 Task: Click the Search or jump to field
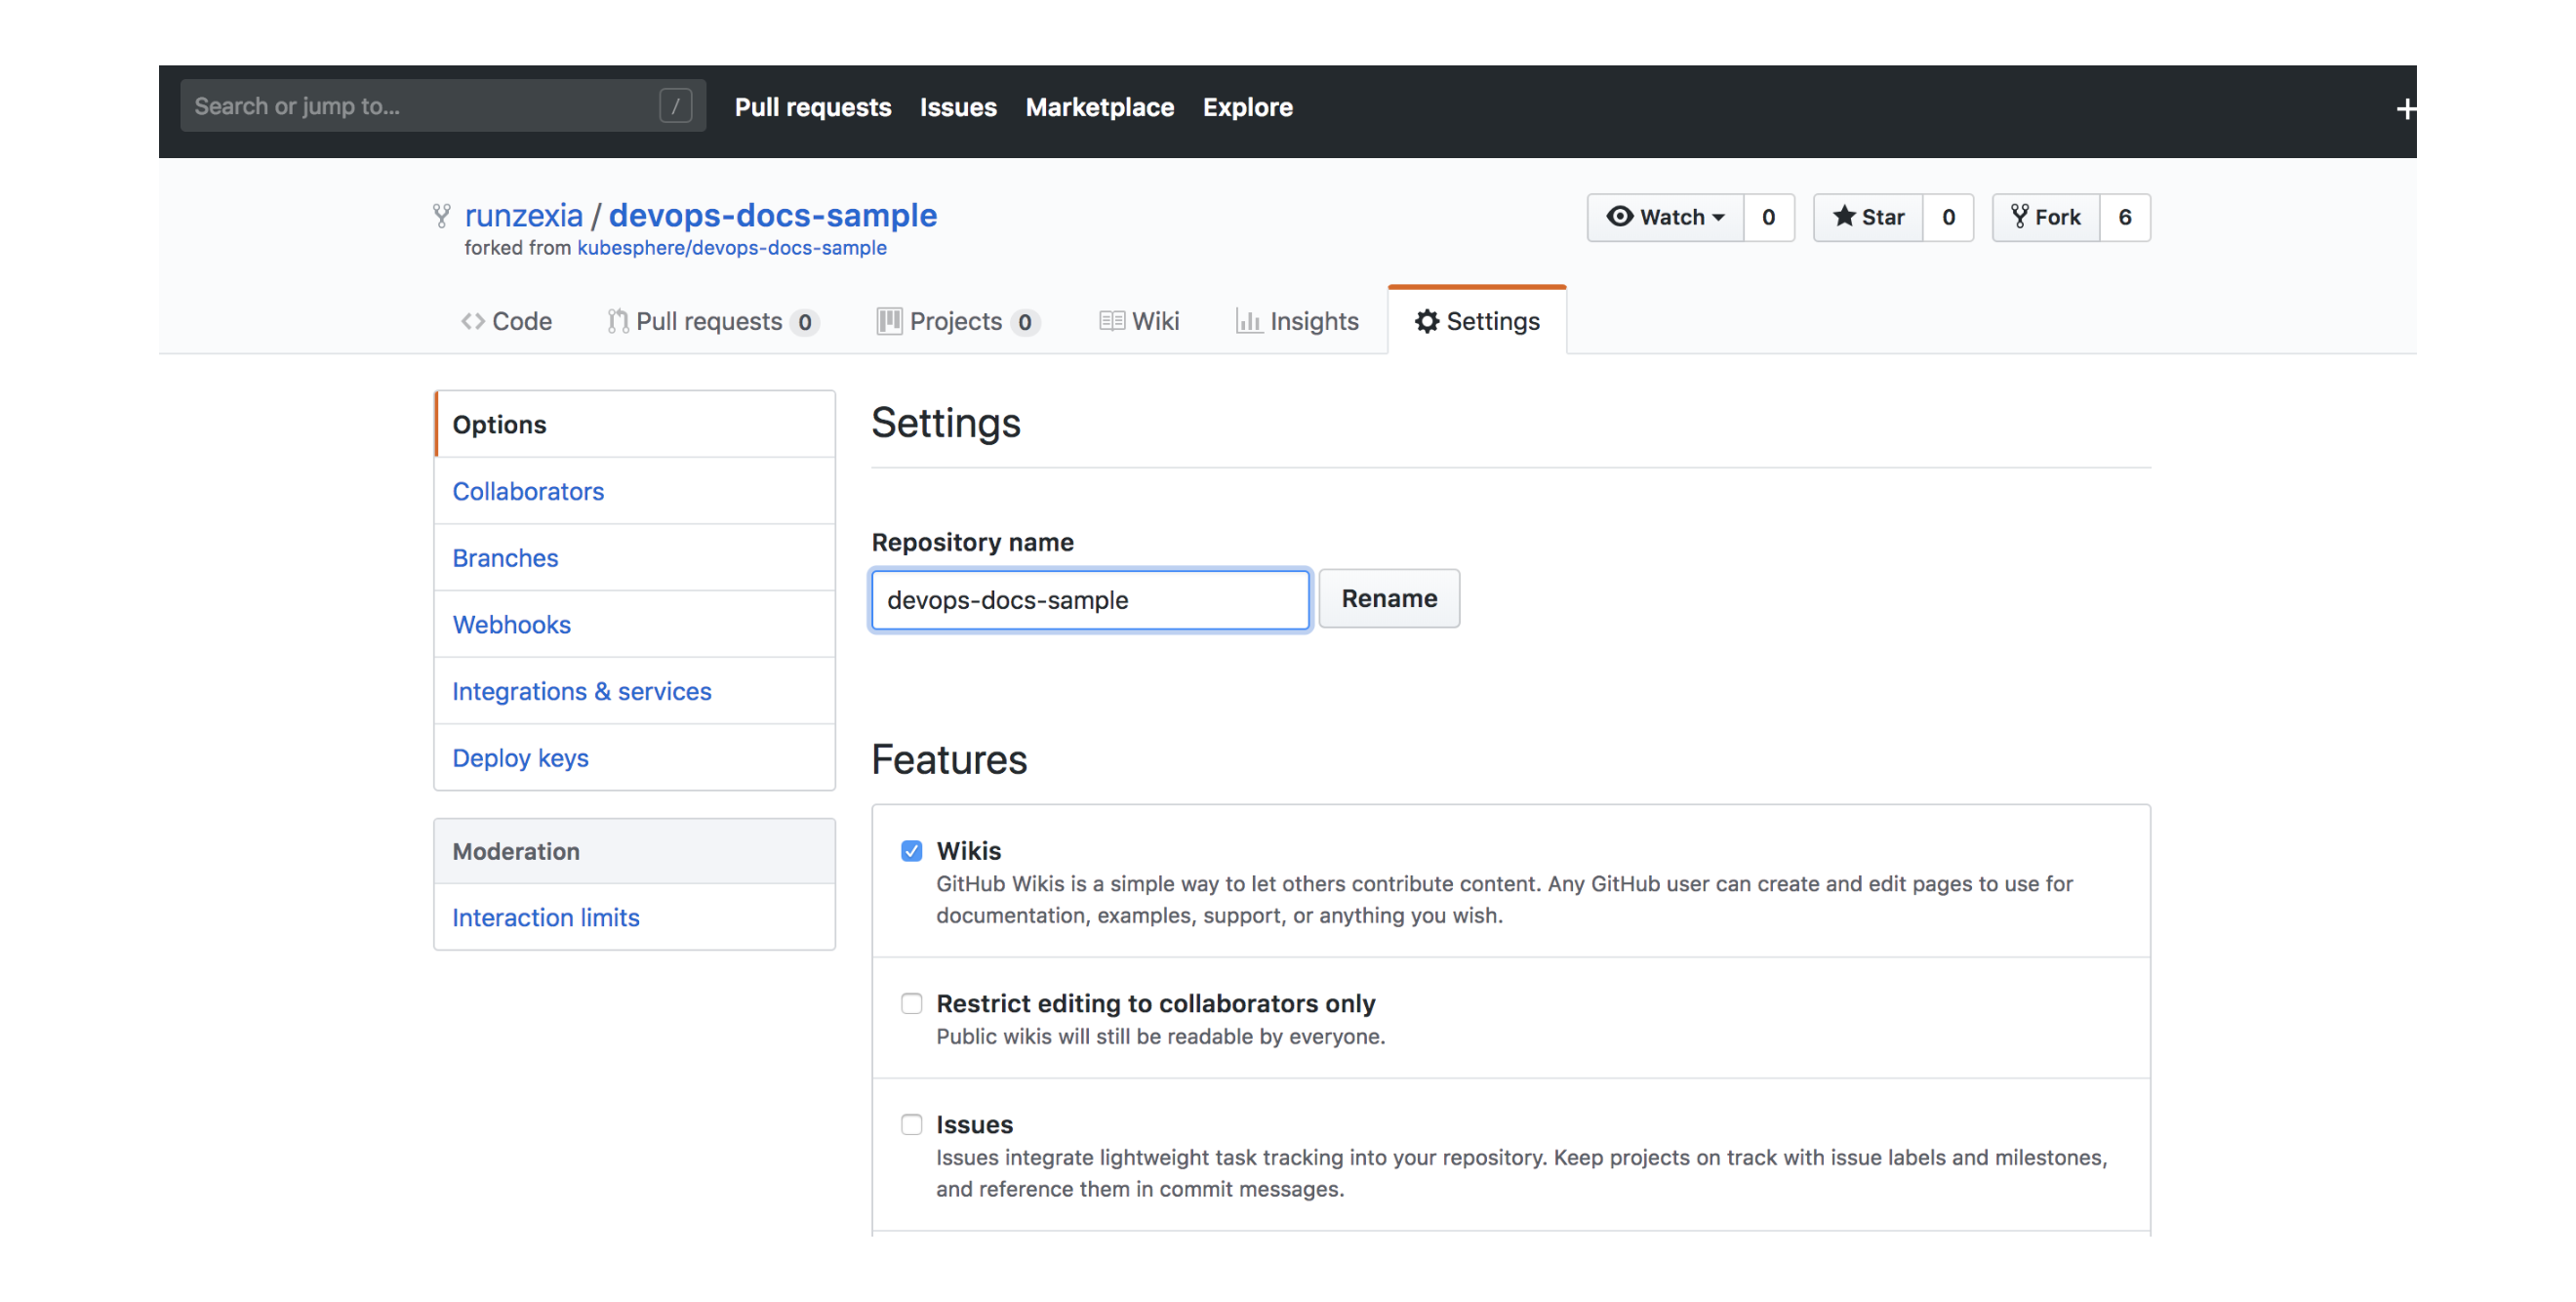443,106
